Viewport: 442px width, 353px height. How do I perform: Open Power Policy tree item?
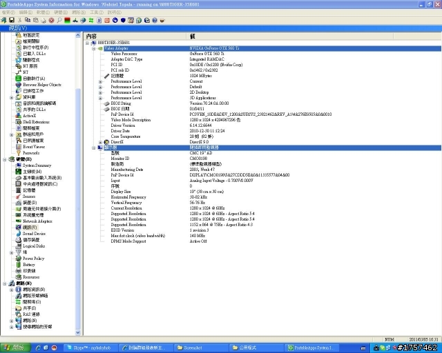tap(34, 258)
